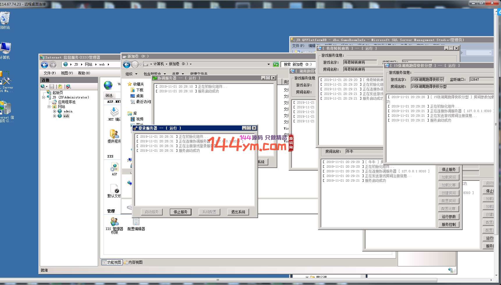This screenshot has height=285, width=501.
Task: Click the IIS Manager back navigation arrow
Action: (x=45, y=65)
